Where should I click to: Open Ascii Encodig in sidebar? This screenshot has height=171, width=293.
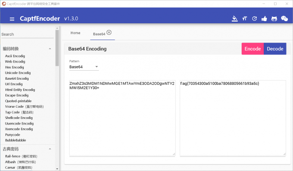tap(15, 56)
